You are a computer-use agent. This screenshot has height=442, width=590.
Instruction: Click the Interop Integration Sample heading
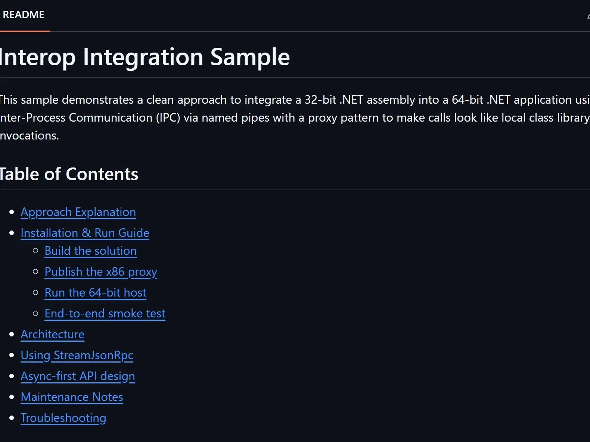tap(145, 57)
